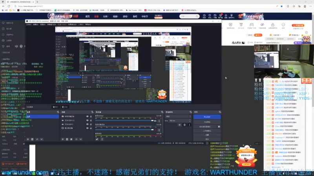The width and height of the screenshot is (314, 176).
Task: Expand the 视频 navigation dropdown
Action: [115, 16]
